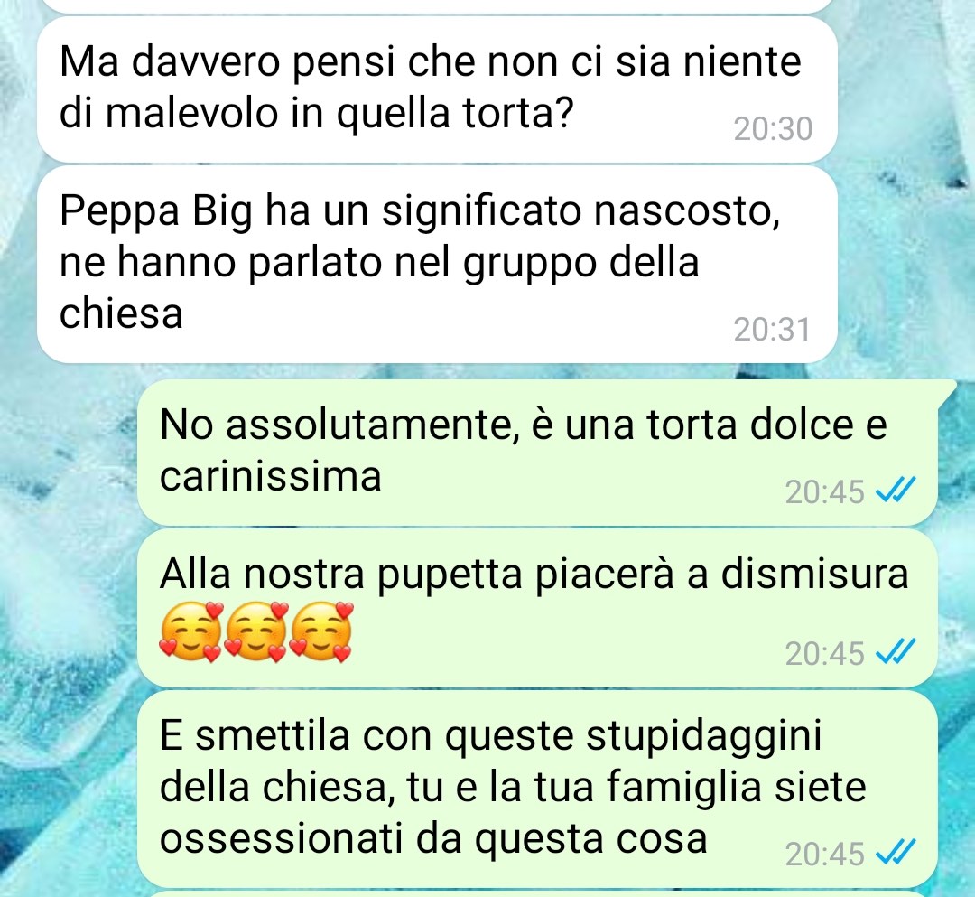The height and width of the screenshot is (897, 975).
Task: Tap the 20:45 timestamp on the torta reply
Action: (x=824, y=492)
